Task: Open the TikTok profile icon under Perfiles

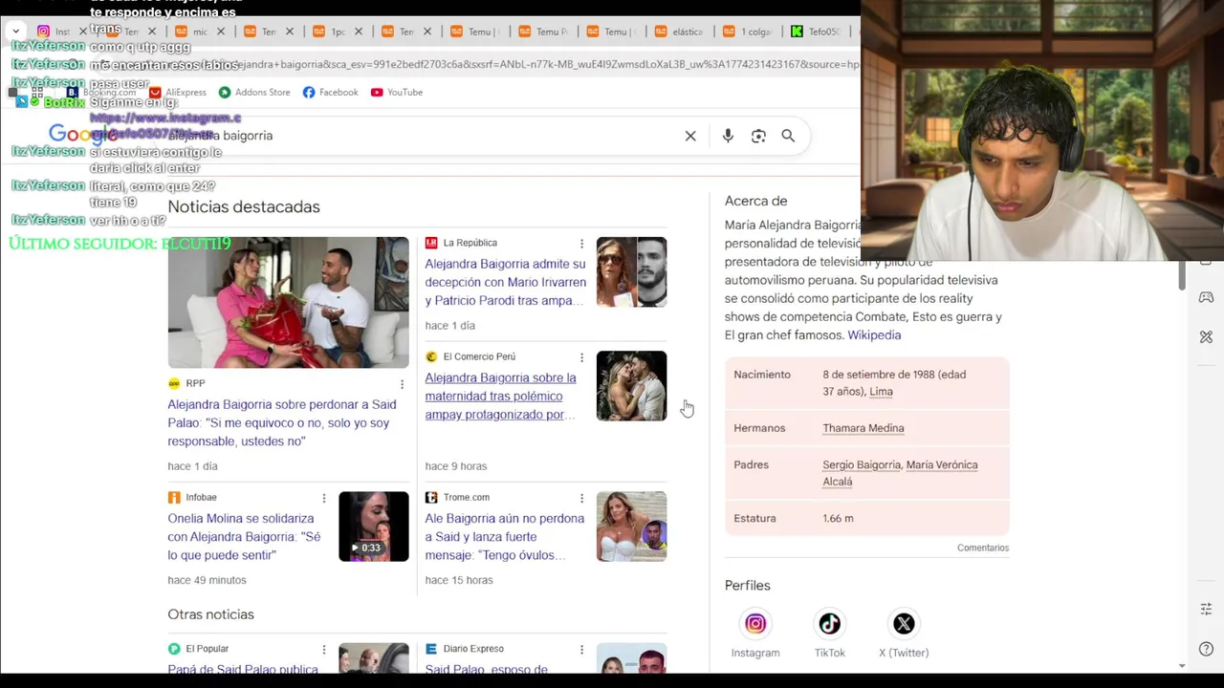Action: pos(830,624)
